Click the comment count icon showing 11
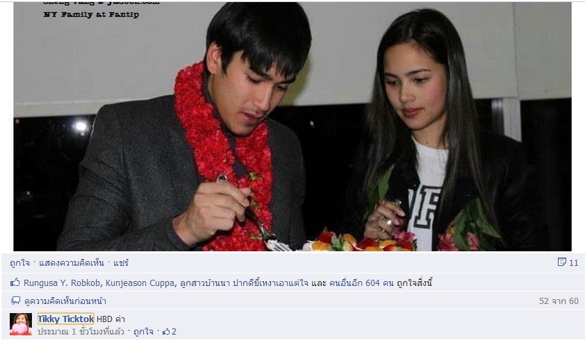585x345 pixels. point(562,262)
